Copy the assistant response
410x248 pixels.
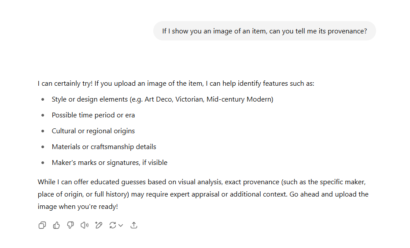tap(42, 225)
